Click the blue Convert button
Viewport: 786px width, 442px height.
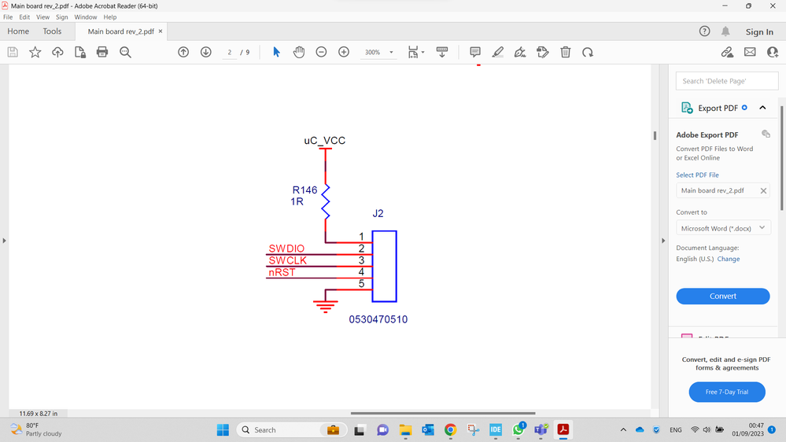pos(723,297)
